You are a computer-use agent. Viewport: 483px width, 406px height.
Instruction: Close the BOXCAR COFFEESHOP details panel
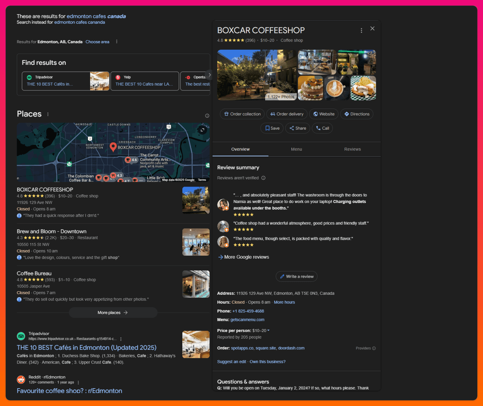(372, 29)
